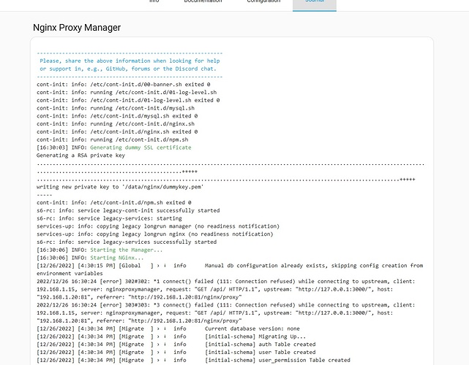Viewport: 469px width, 365px height.
Task: Open the Documentation tab
Action: tap(203, 1)
